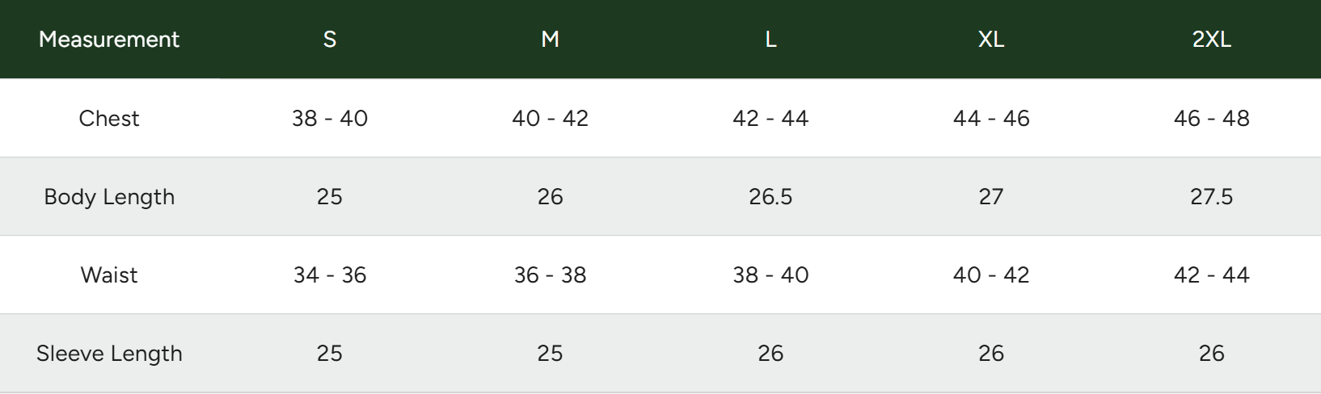Click chest value 38 - 40 for S
Viewport: 1321px width, 394px height.
[330, 118]
